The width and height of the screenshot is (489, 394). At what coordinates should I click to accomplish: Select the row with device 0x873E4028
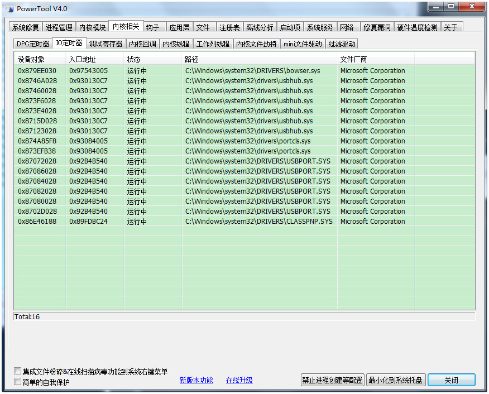click(x=244, y=110)
